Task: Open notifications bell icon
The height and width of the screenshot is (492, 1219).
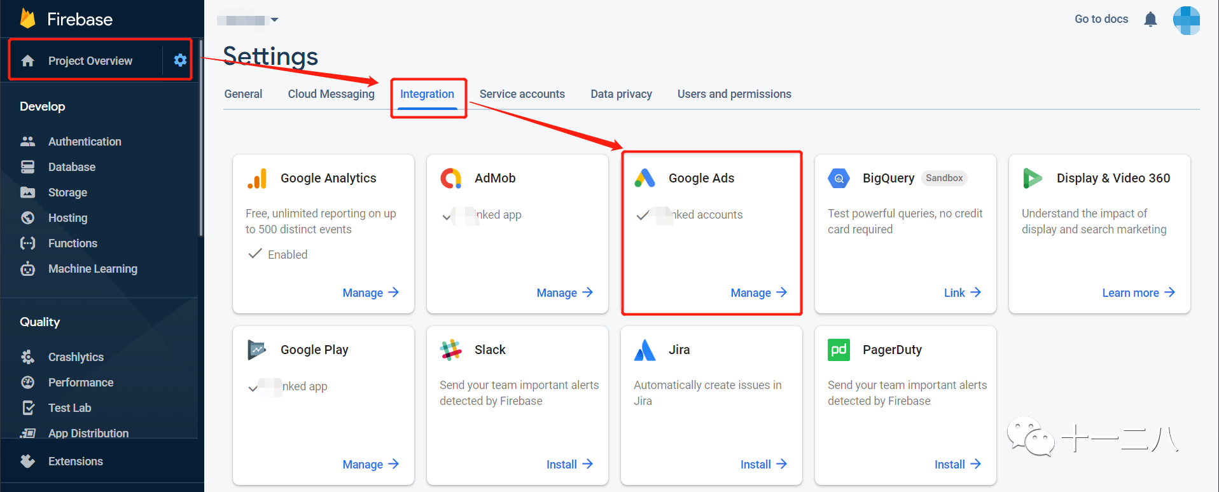Action: [1150, 20]
